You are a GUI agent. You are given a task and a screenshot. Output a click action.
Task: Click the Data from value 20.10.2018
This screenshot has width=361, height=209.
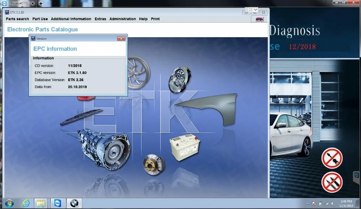tap(77, 87)
